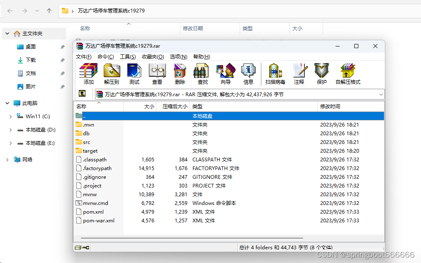This screenshot has height=263, width=421.
Task: Open the 命令(C) menu
Action: 105,57
